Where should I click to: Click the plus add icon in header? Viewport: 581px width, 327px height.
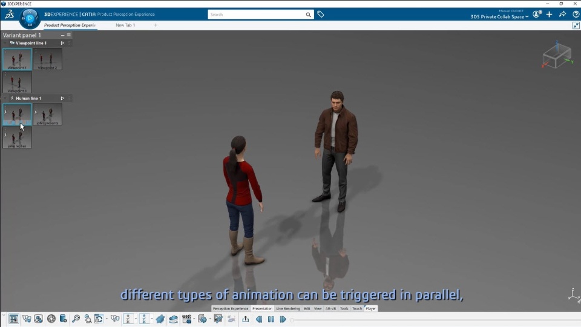pos(549,15)
